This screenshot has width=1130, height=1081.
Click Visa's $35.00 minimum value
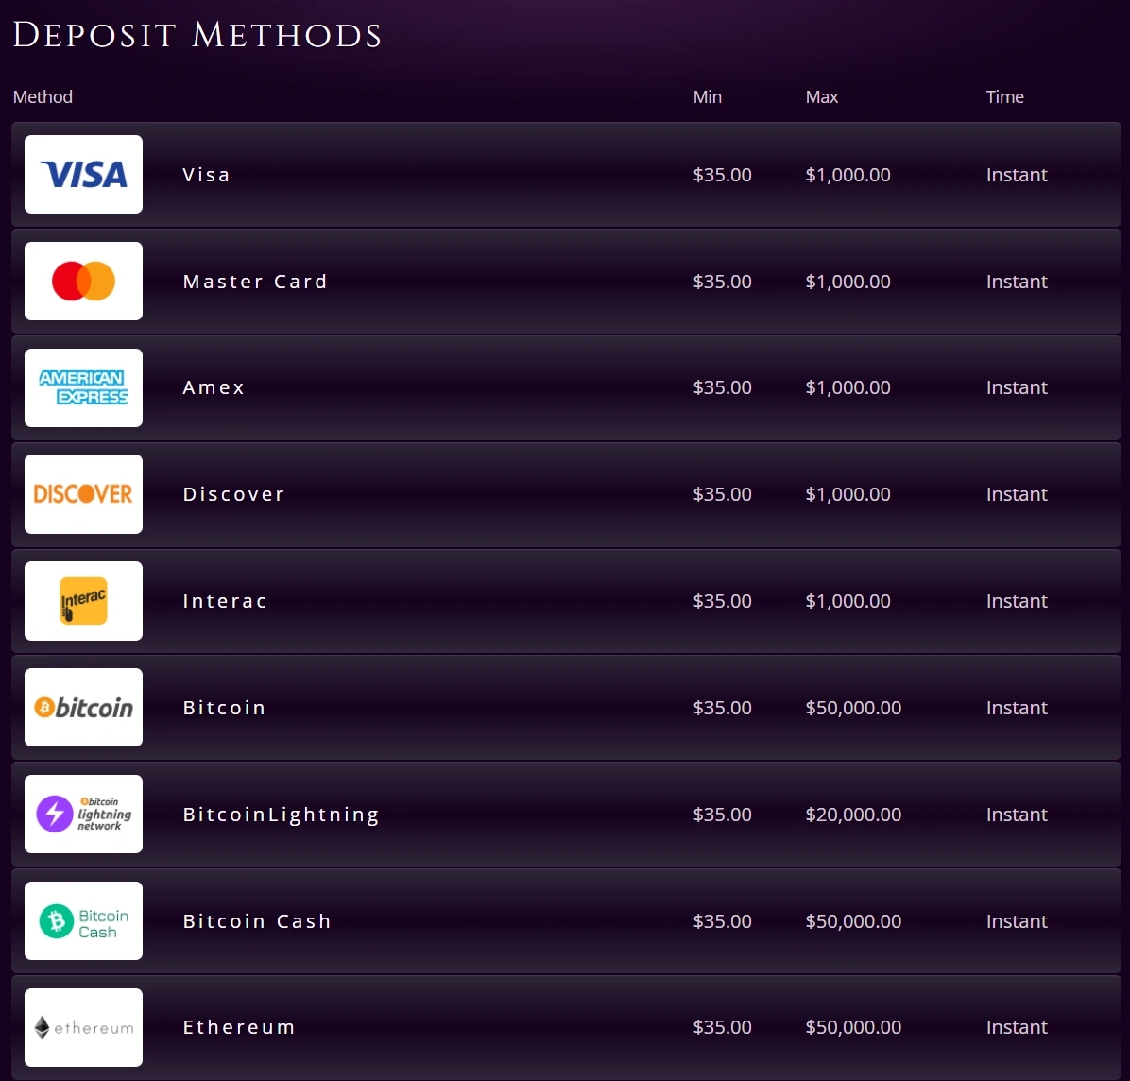pyautogui.click(x=722, y=175)
